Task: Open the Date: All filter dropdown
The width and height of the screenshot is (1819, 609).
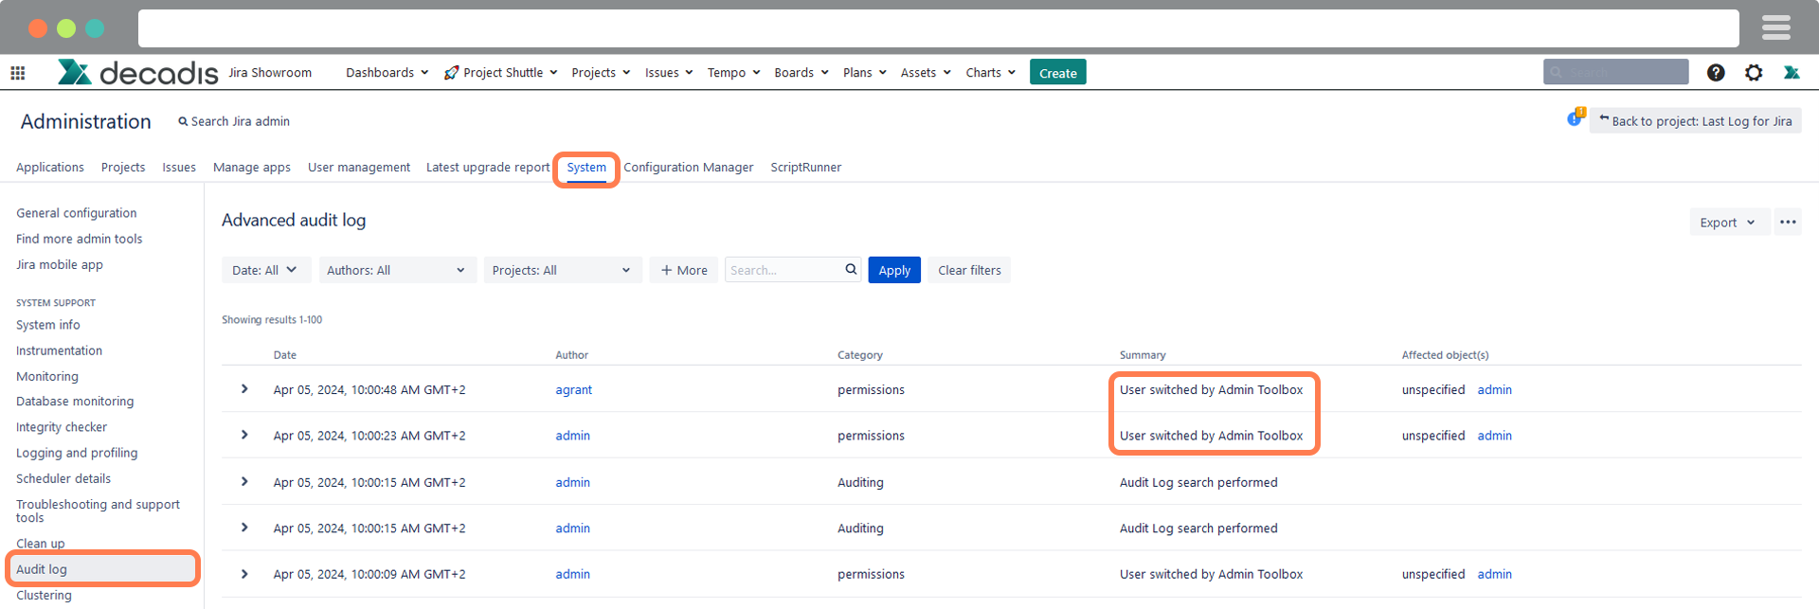Action: [x=264, y=270]
